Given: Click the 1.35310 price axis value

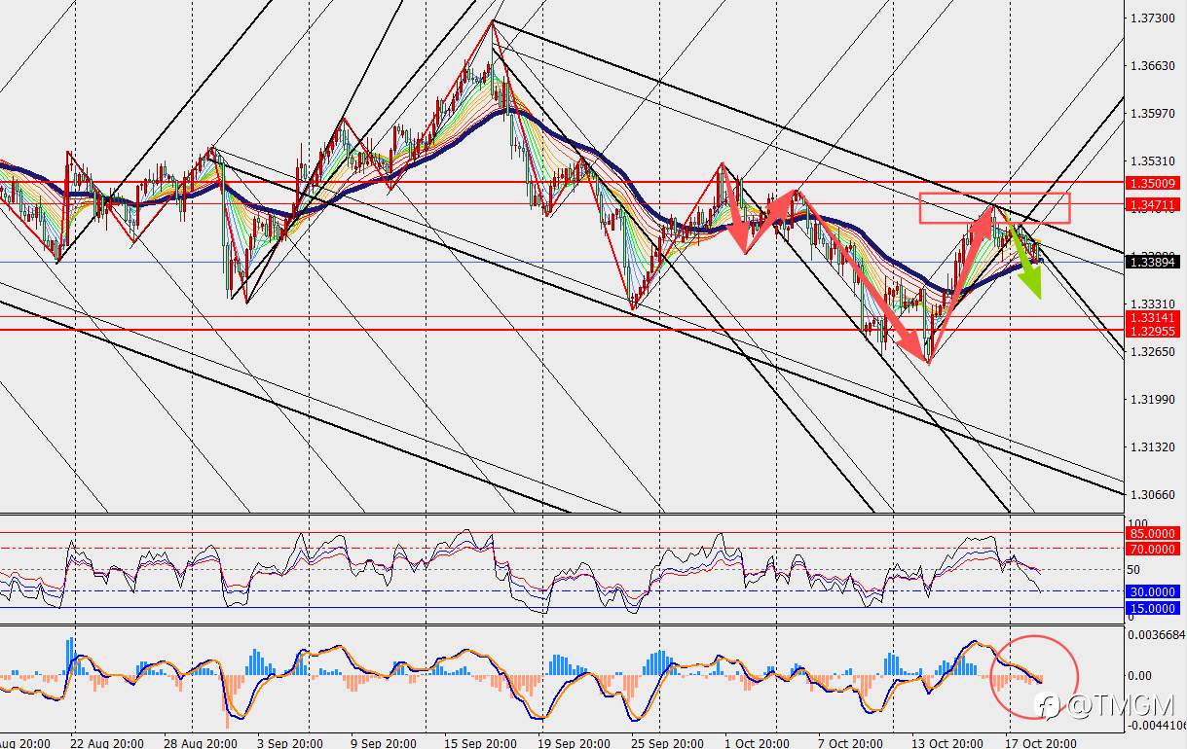Looking at the screenshot, I should tap(1152, 160).
